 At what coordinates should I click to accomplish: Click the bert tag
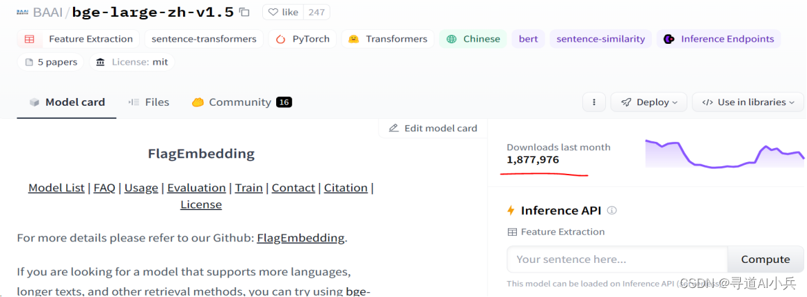528,39
